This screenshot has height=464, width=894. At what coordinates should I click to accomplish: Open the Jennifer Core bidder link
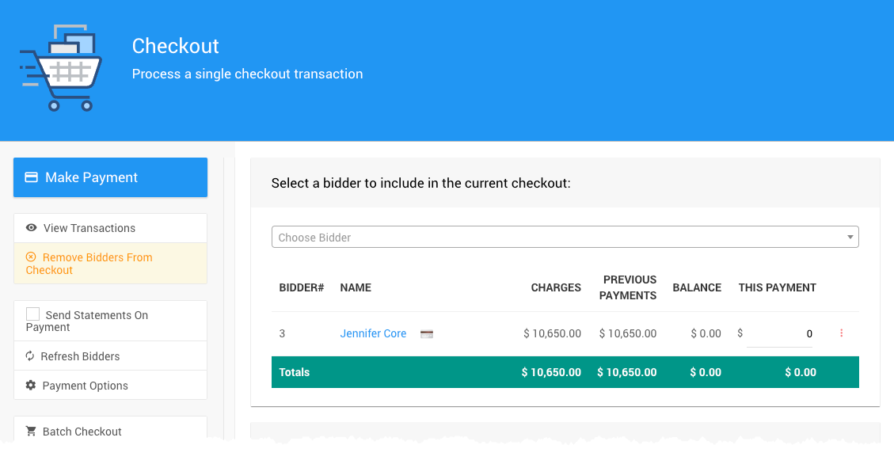pyautogui.click(x=373, y=334)
